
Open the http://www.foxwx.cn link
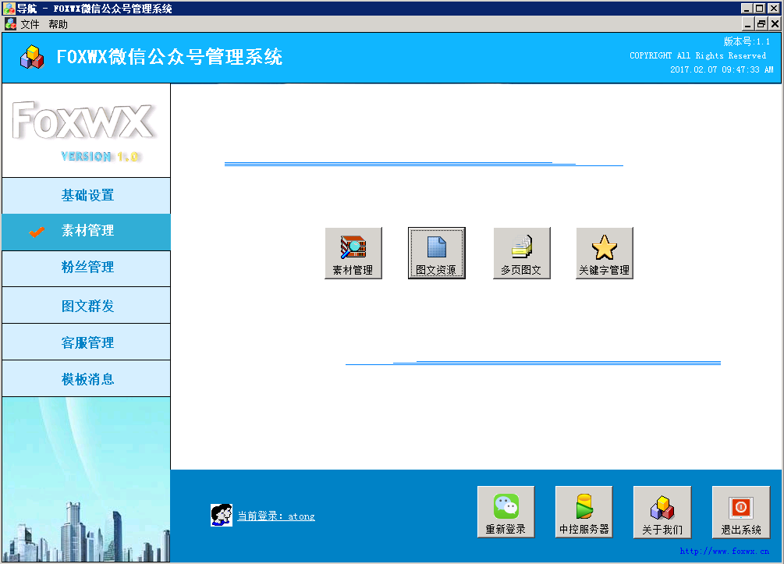[x=725, y=551]
